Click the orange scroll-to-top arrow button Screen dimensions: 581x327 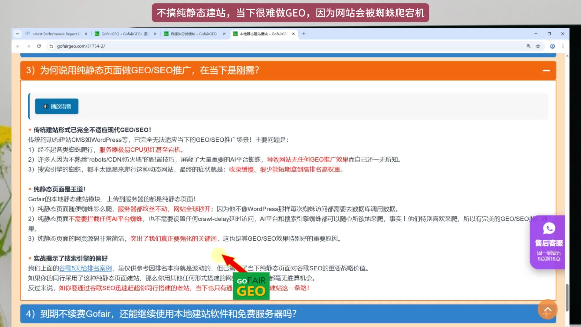(547, 309)
